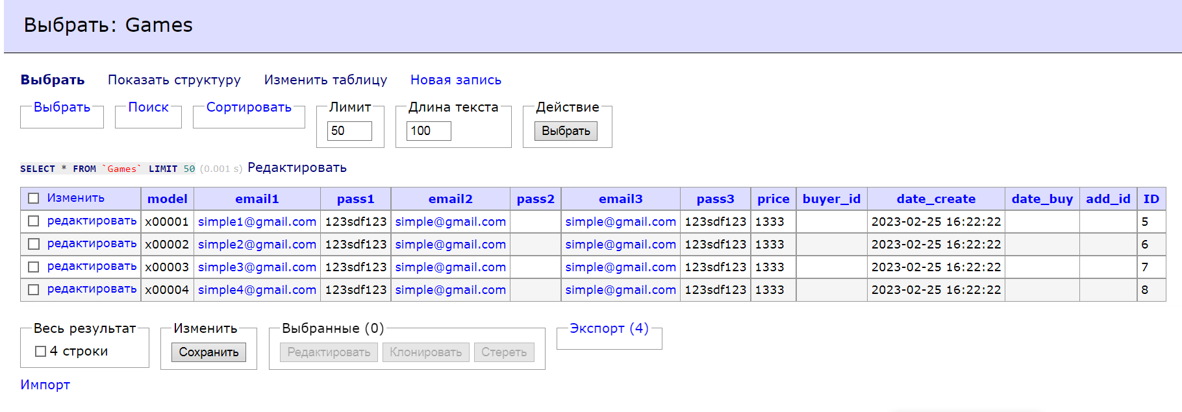This screenshot has height=412, width=1182.
Task: Click 'Изменить' link in table header
Action: pyautogui.click(x=75, y=198)
